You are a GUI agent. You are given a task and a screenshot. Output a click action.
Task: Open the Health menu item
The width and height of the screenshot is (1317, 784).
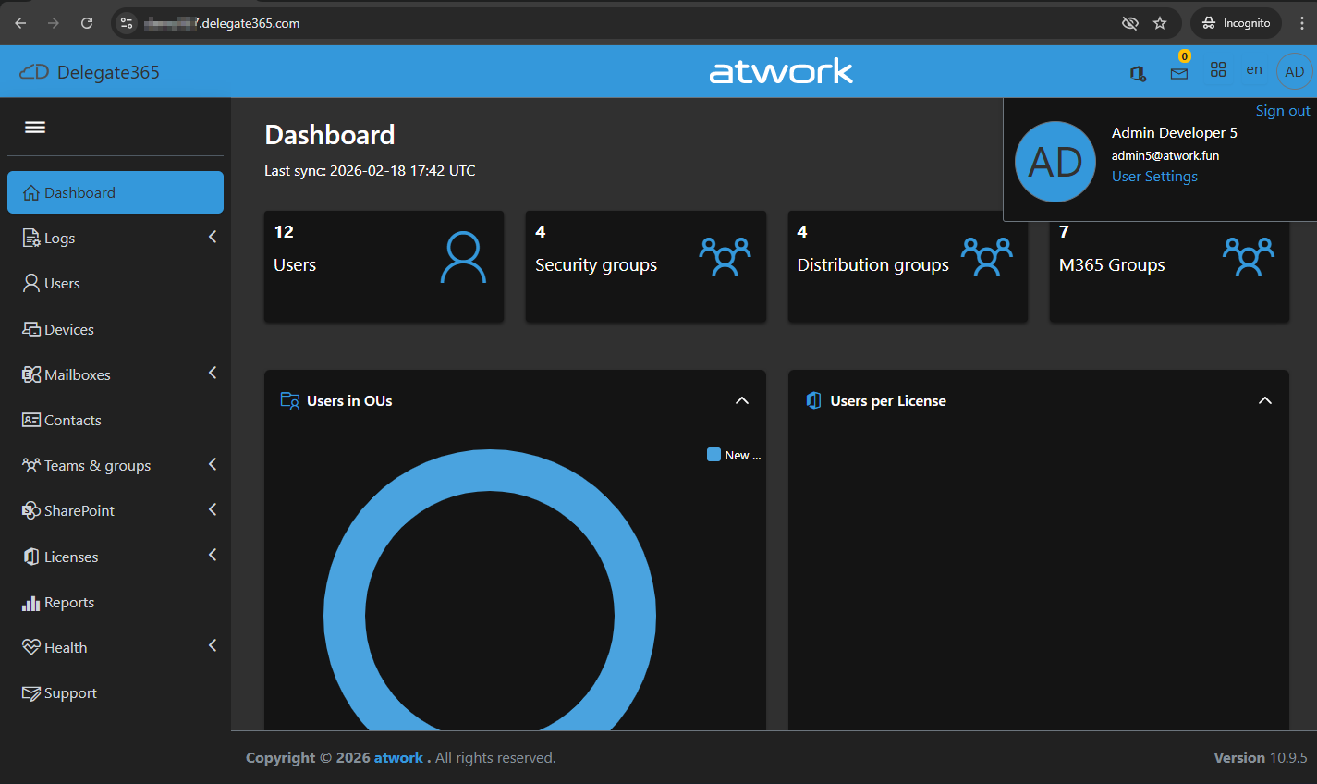(x=66, y=647)
